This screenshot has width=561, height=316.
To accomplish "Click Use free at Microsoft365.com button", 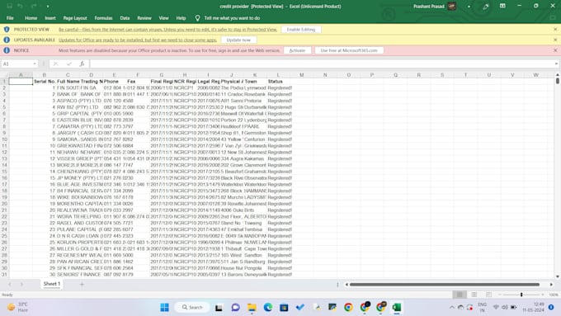I will pyautogui.click(x=349, y=50).
